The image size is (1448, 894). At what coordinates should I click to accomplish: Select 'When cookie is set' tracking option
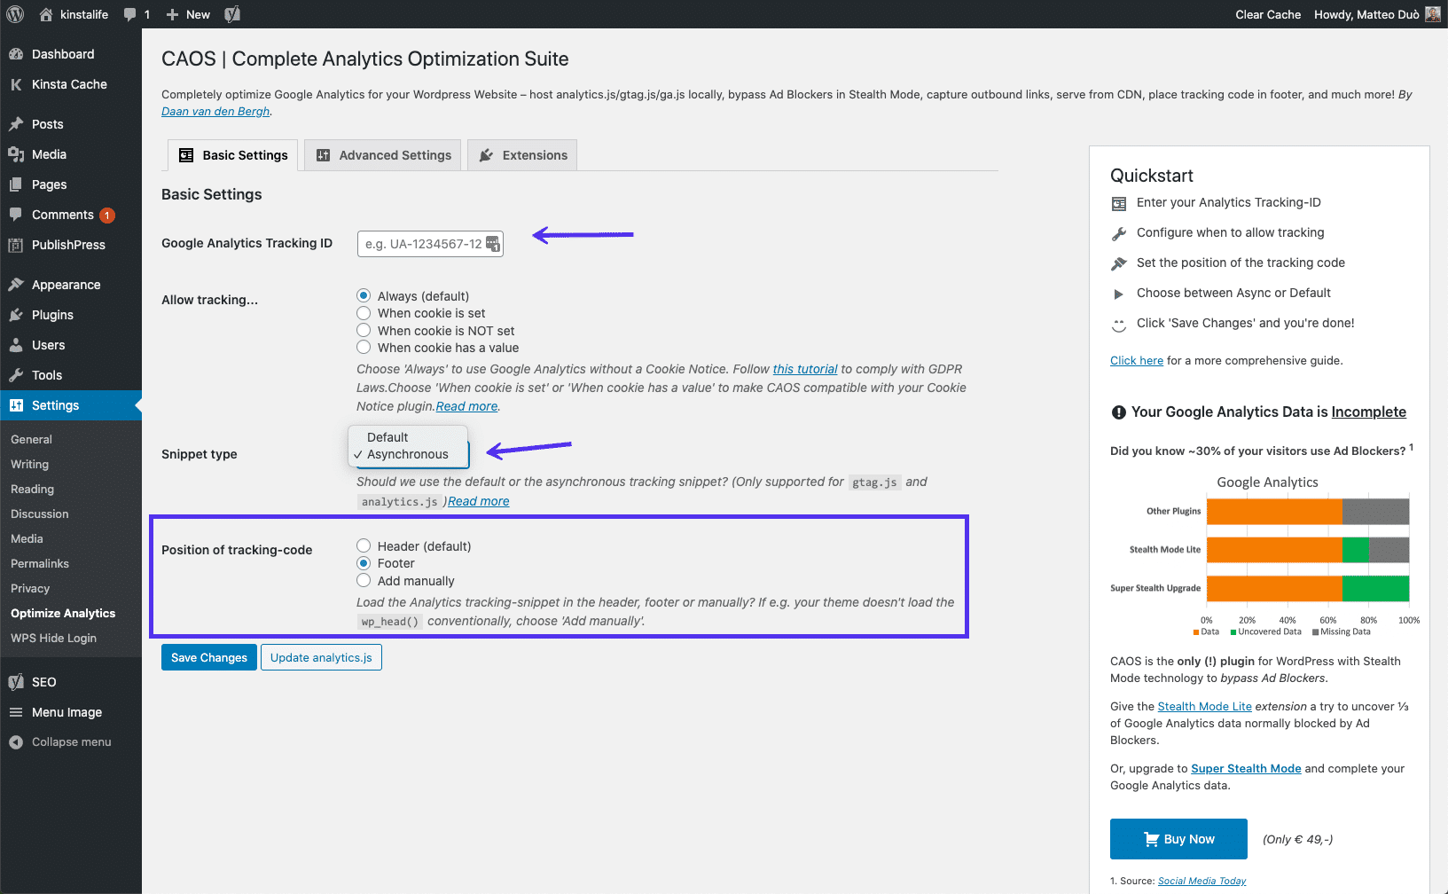point(364,313)
